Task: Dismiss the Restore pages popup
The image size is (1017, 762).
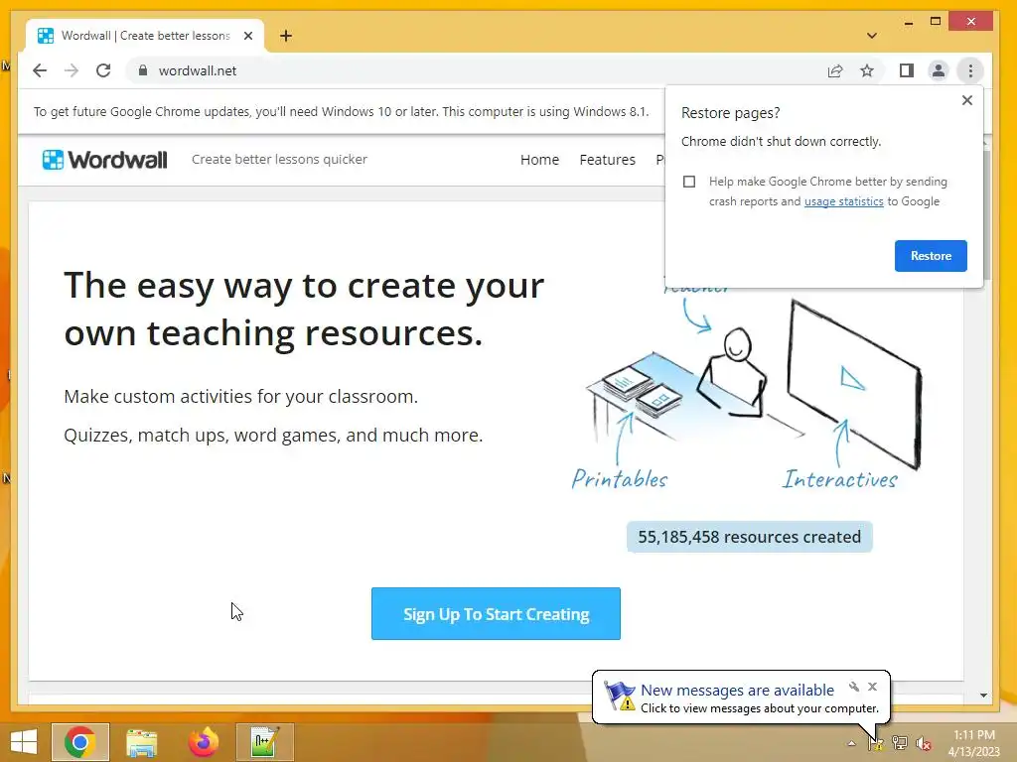Action: pyautogui.click(x=967, y=100)
